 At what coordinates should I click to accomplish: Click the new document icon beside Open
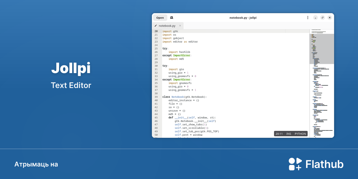click(x=172, y=18)
